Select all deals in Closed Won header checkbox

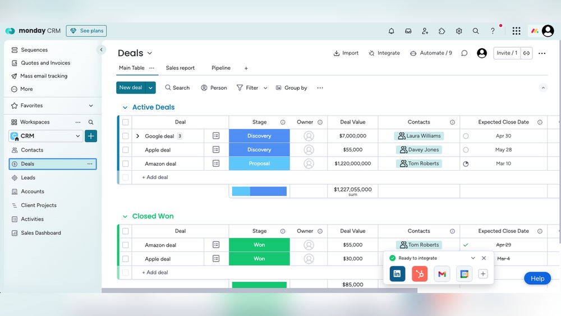[126, 231]
